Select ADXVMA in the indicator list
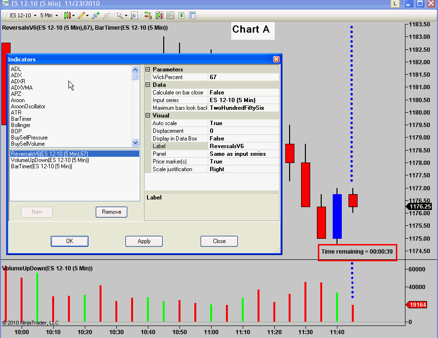Screen dimensions: 438x338 [x=22, y=88]
